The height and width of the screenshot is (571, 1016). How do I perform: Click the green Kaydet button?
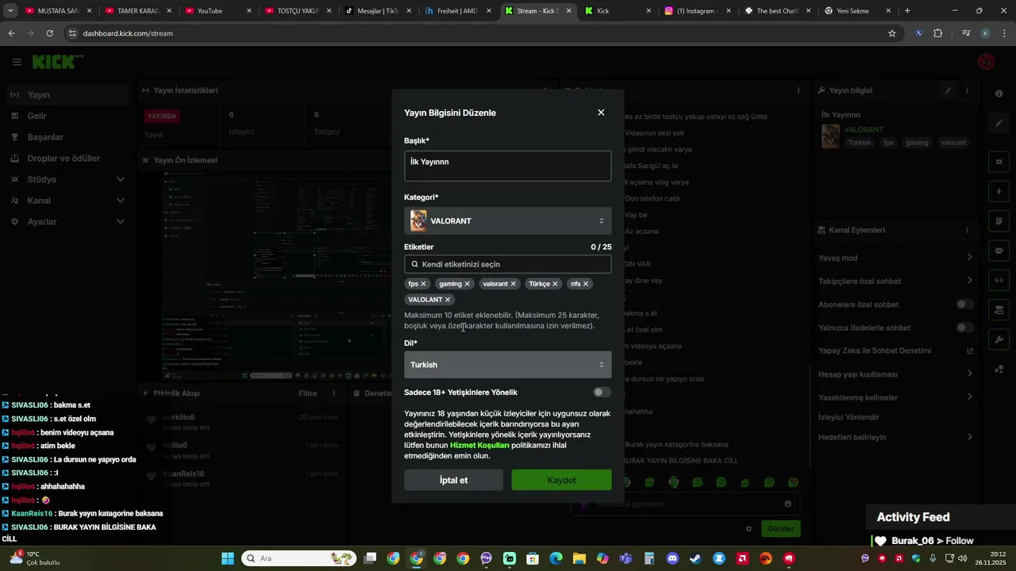pyautogui.click(x=561, y=480)
